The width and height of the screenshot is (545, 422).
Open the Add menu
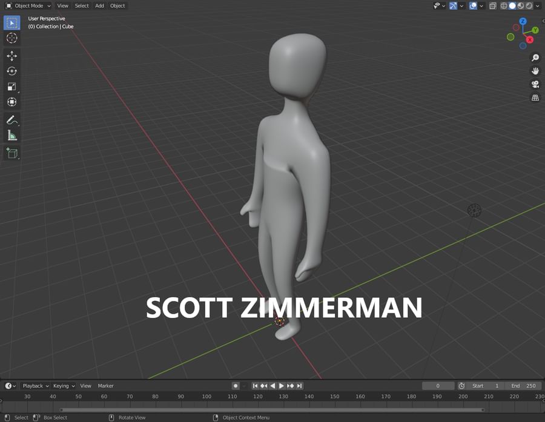[x=99, y=6]
